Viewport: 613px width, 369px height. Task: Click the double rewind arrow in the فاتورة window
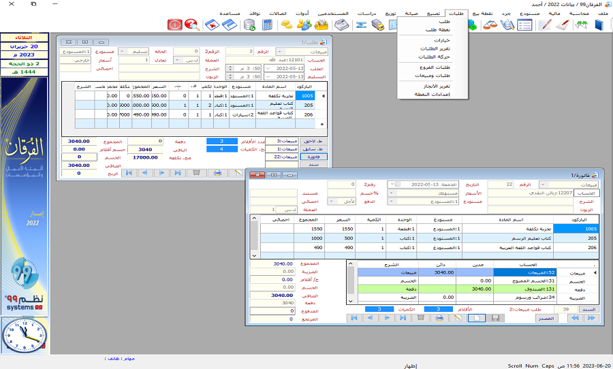(x=575, y=318)
